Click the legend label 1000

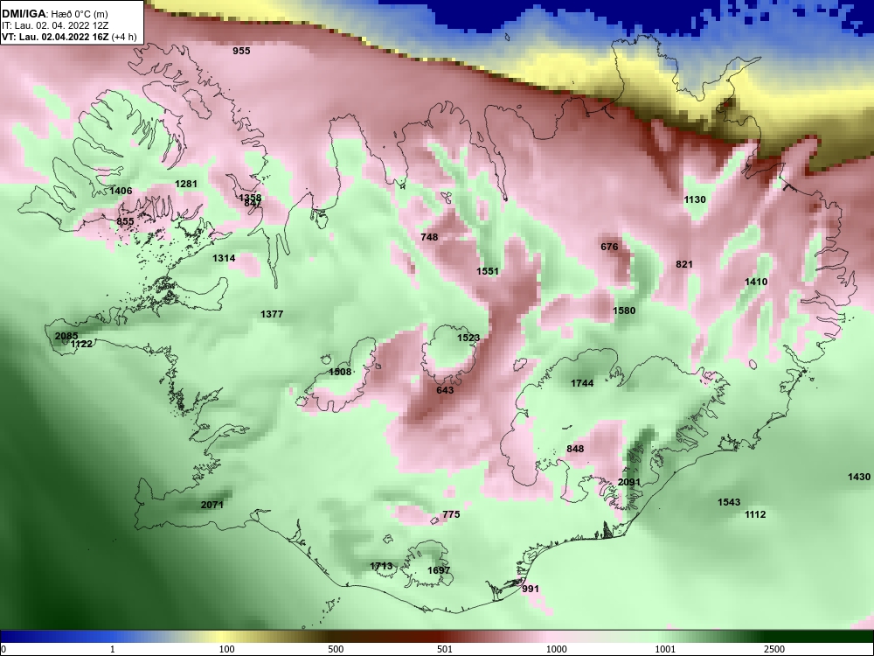pyautogui.click(x=556, y=649)
